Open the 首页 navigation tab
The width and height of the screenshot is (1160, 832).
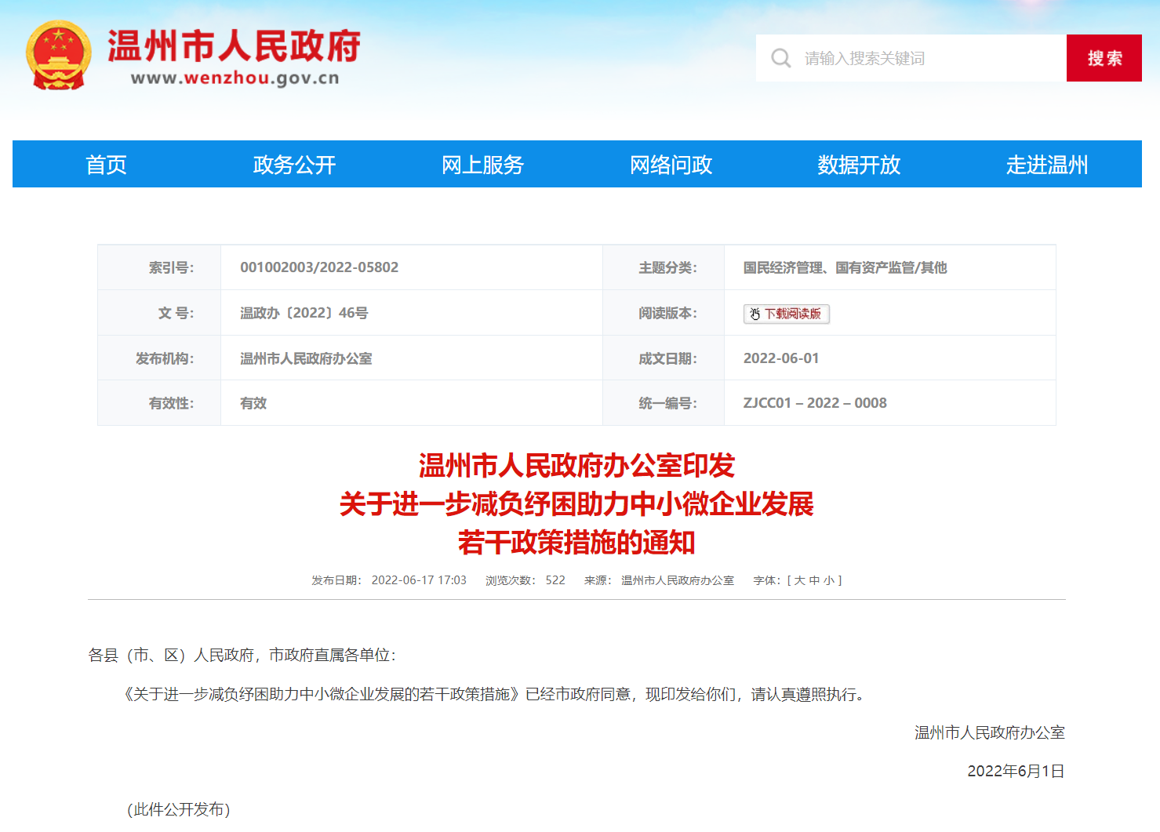pyautogui.click(x=106, y=165)
